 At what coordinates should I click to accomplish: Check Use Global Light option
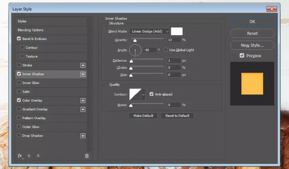coord(166,50)
